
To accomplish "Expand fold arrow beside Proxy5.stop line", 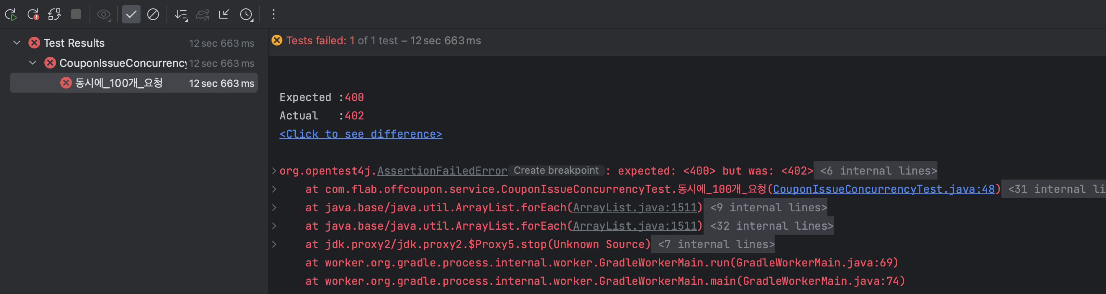I will pyautogui.click(x=274, y=245).
